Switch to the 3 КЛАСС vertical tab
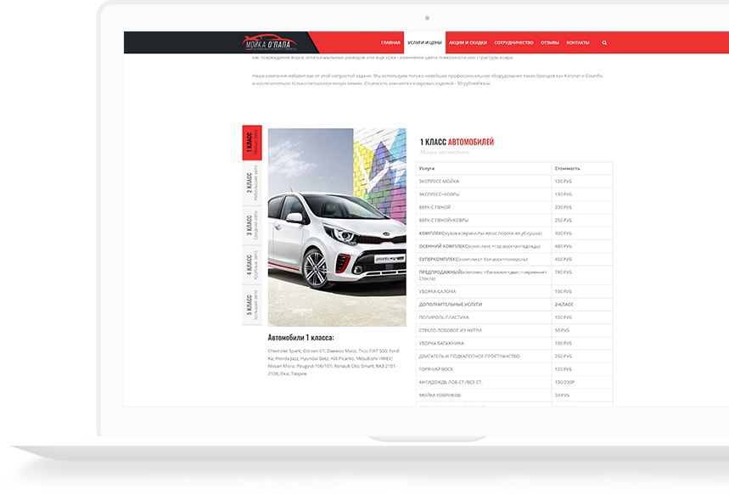 click(252, 226)
